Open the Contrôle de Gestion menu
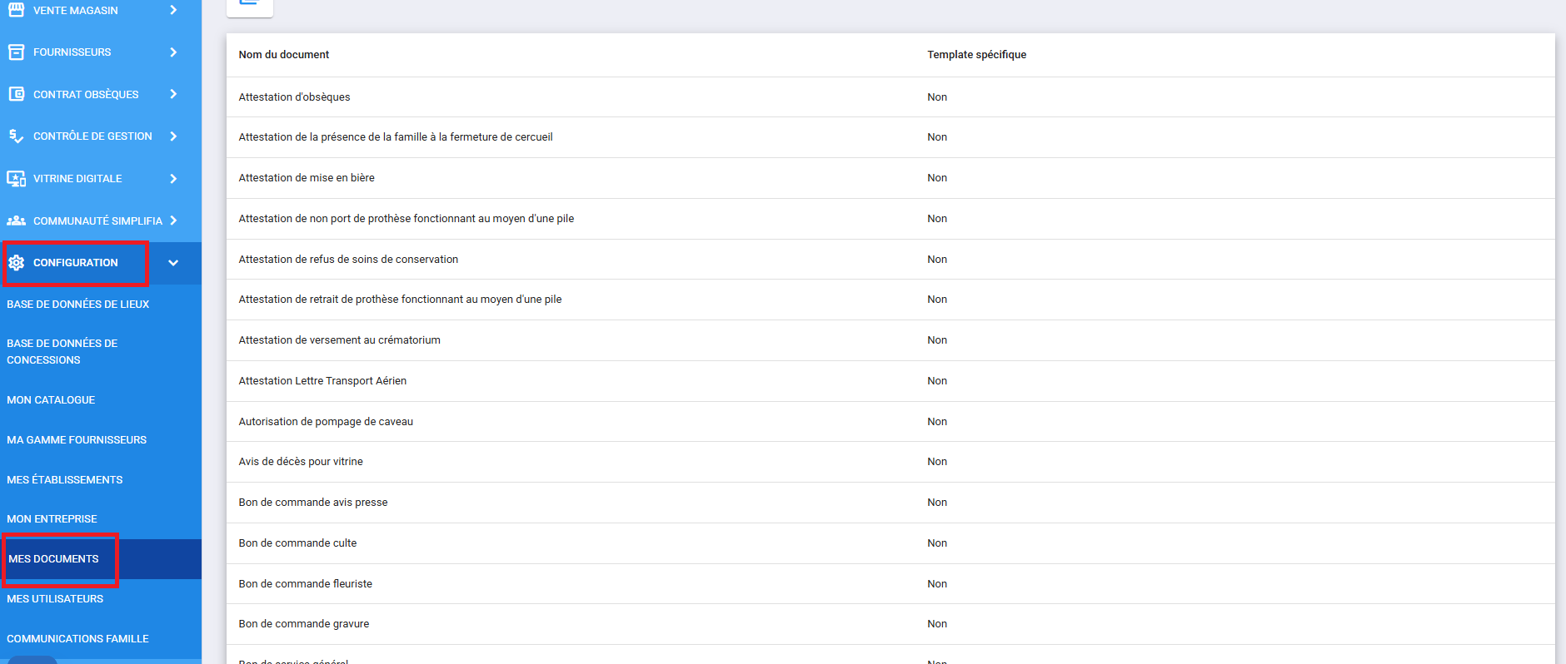The image size is (1566, 664). (x=92, y=136)
